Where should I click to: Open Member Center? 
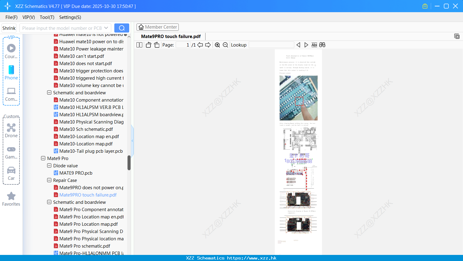(x=157, y=27)
